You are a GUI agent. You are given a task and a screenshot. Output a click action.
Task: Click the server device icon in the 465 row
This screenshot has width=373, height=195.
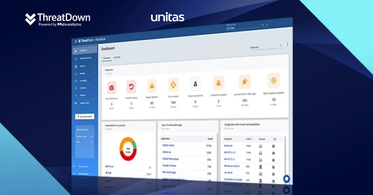(x=260, y=167)
